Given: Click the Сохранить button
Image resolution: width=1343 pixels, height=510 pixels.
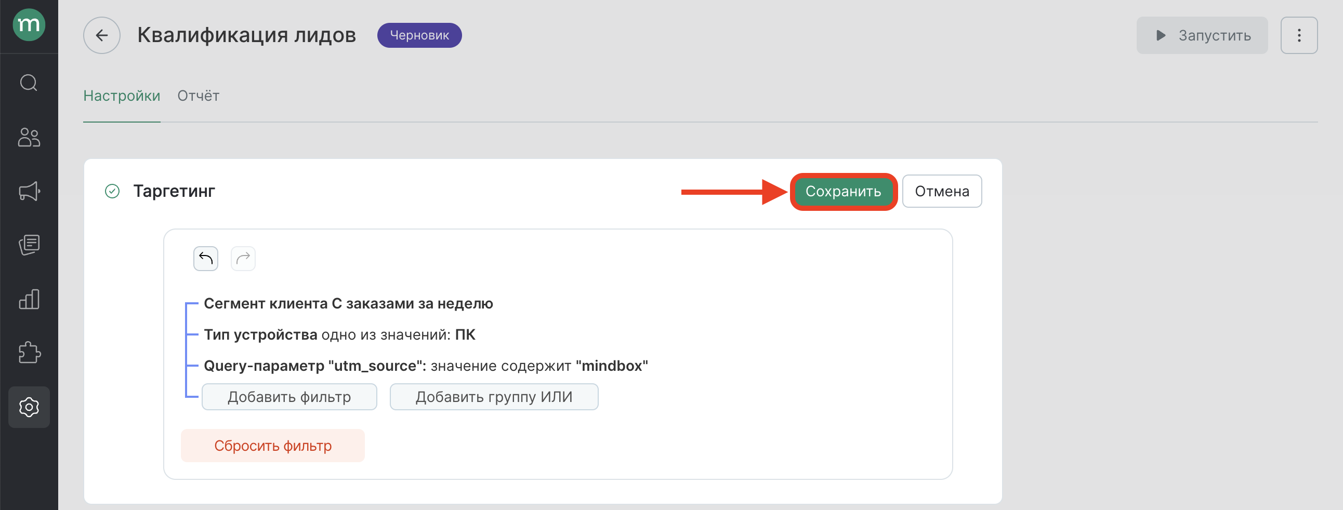Looking at the screenshot, I should coord(843,192).
